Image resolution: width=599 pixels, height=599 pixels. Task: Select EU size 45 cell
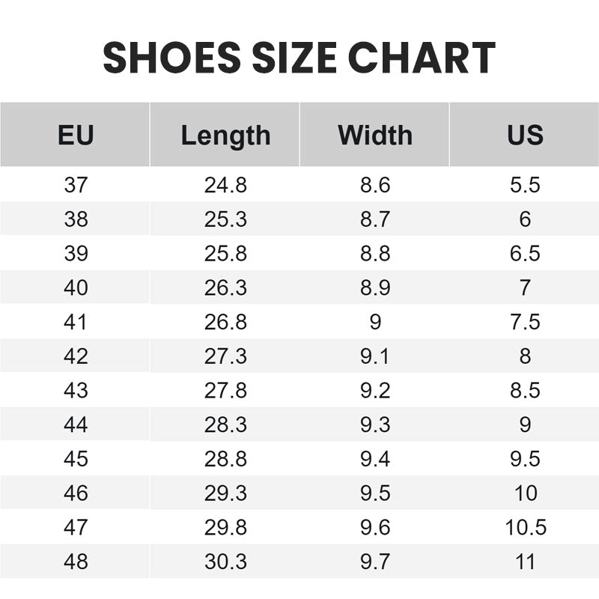pos(76,459)
